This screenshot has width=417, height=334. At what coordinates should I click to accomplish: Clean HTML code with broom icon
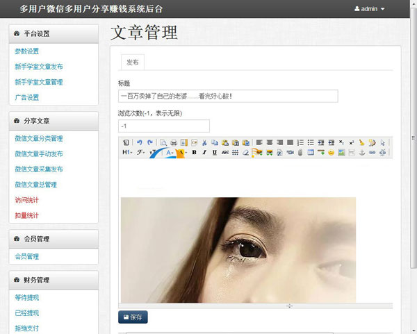point(362,142)
